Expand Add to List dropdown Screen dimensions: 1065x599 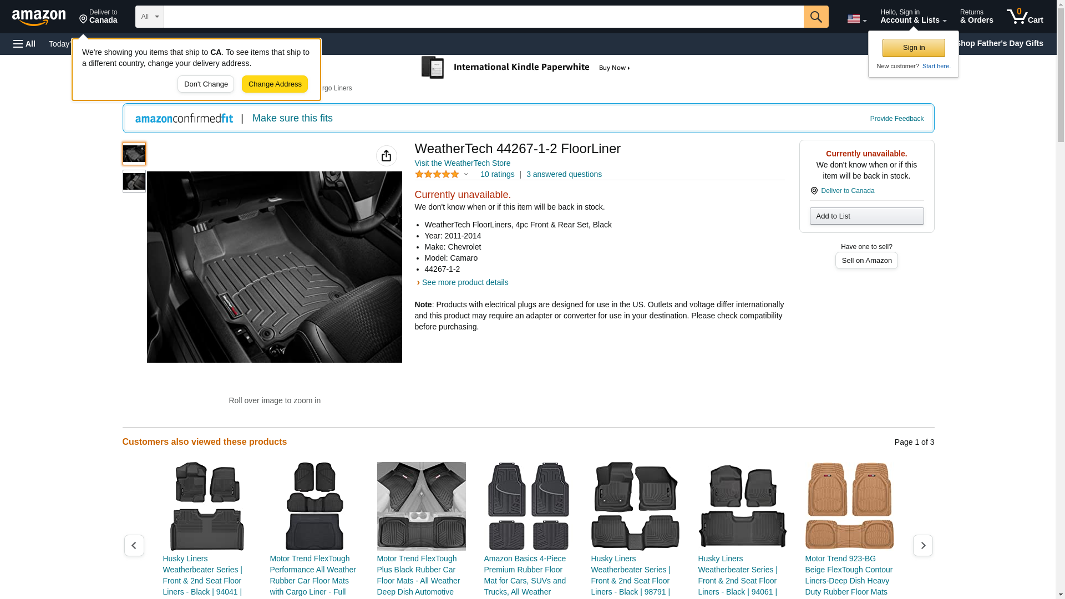[866, 216]
